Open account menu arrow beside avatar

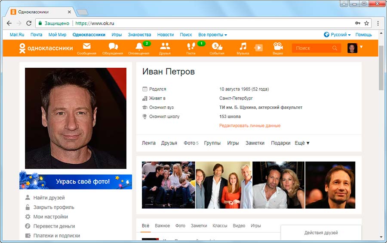[361, 47]
